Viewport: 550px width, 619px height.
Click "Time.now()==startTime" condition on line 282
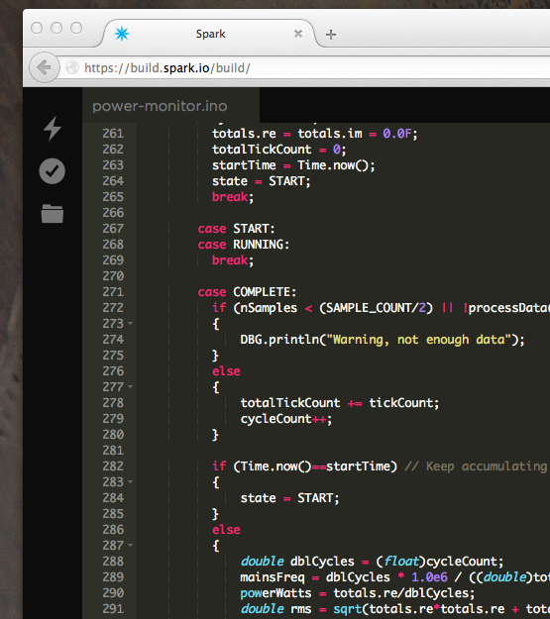[x=314, y=466]
